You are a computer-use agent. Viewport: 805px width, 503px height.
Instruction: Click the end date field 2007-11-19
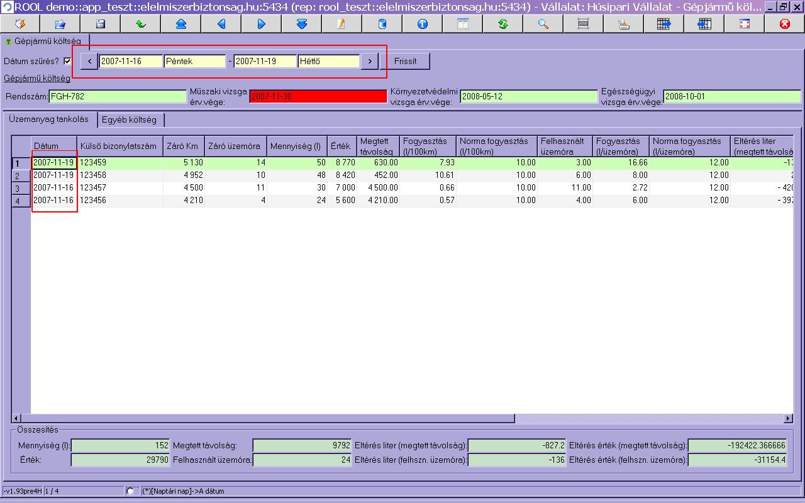pyautogui.click(x=265, y=62)
